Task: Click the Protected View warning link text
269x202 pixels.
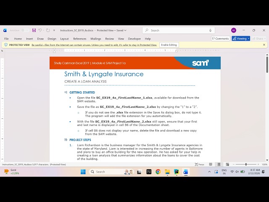Action: pos(94,45)
